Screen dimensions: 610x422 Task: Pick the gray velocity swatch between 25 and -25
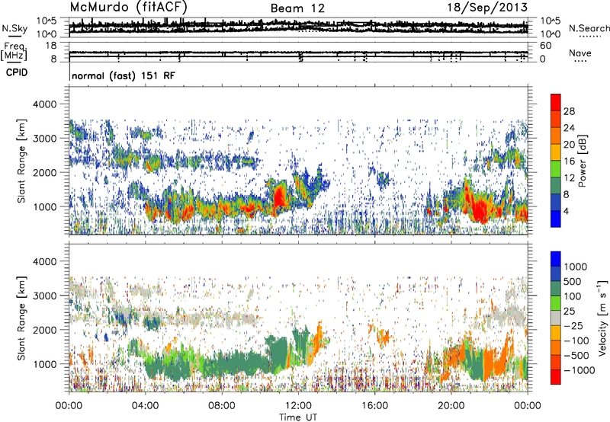[x=556, y=318]
